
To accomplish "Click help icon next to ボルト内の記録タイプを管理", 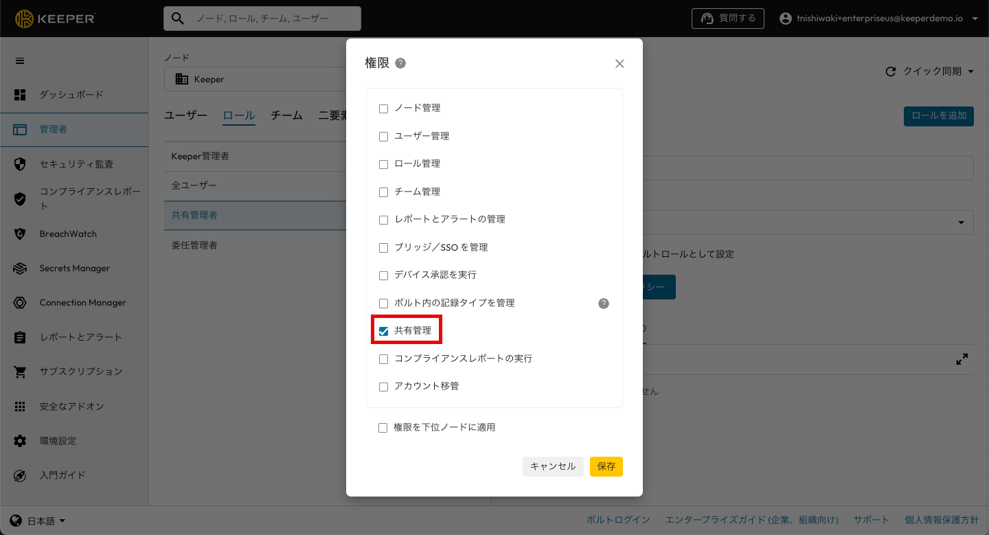I will [x=604, y=304].
